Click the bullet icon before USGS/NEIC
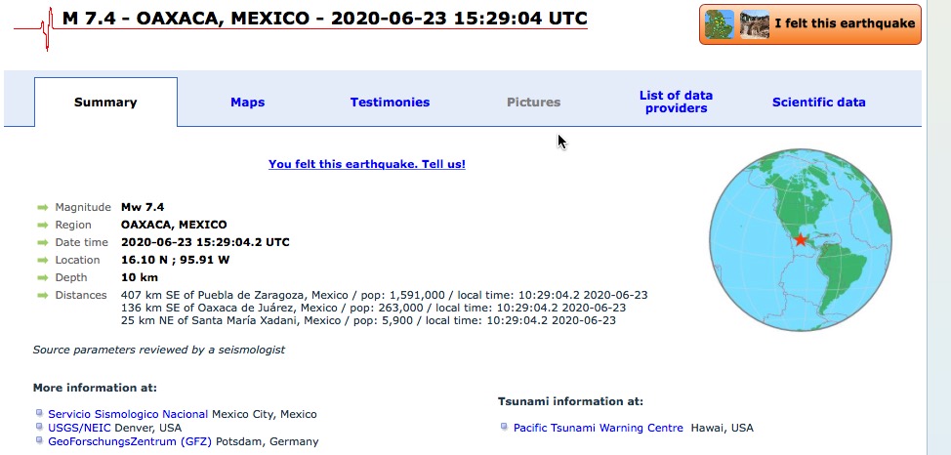Viewport: 951px width, 455px height. click(39, 428)
